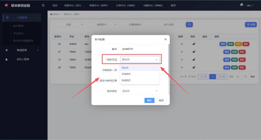Screen dimensions: 261x140
Task: Click the 发件人管理 person icon
Action: [7, 59]
